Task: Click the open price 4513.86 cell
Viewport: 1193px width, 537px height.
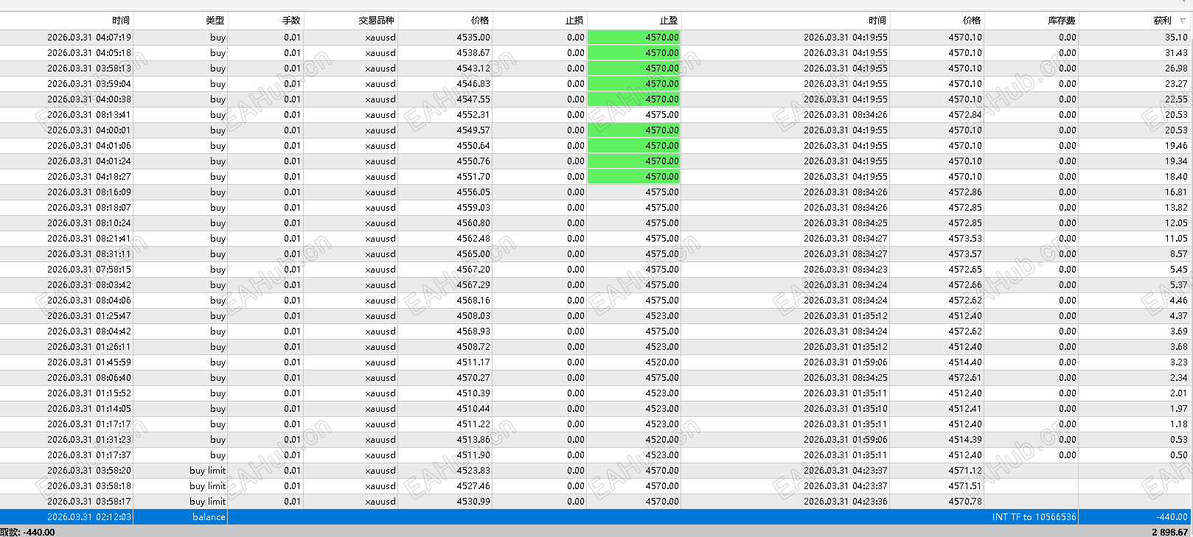Action: (473, 440)
